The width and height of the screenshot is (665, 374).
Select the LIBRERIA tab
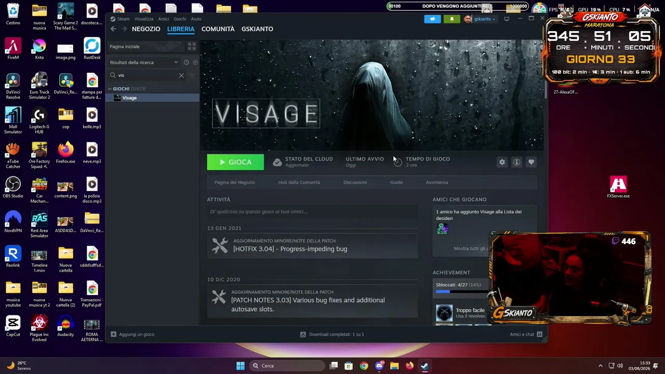coord(181,29)
